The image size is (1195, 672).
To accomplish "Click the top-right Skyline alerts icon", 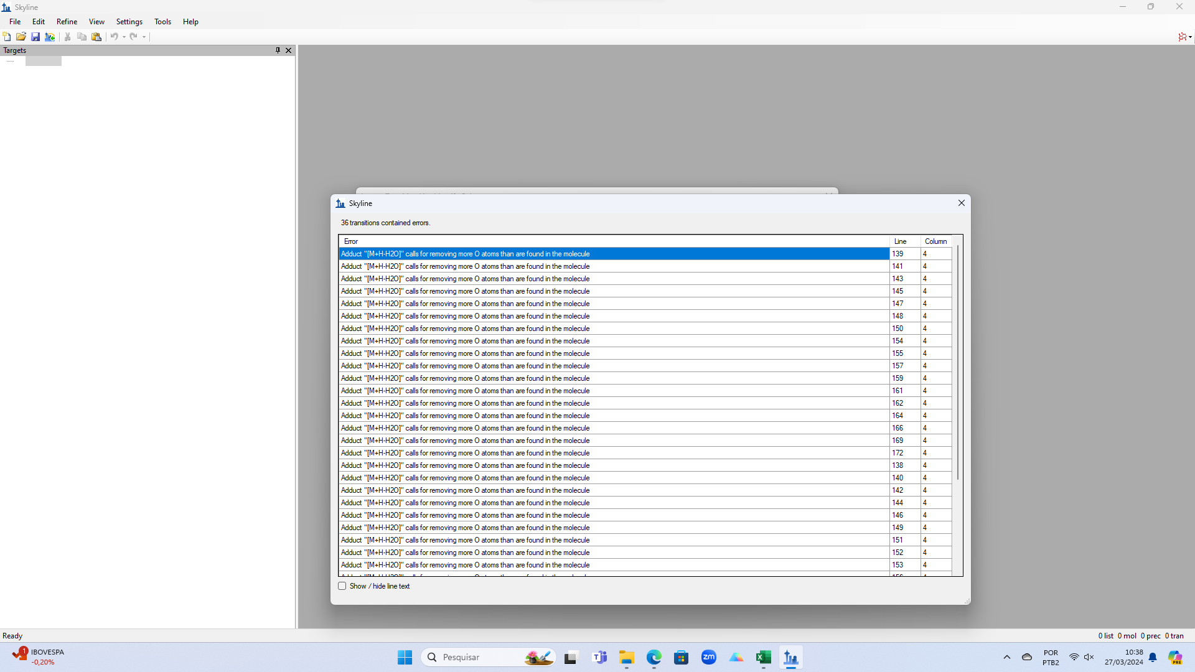I will pos(1183,37).
